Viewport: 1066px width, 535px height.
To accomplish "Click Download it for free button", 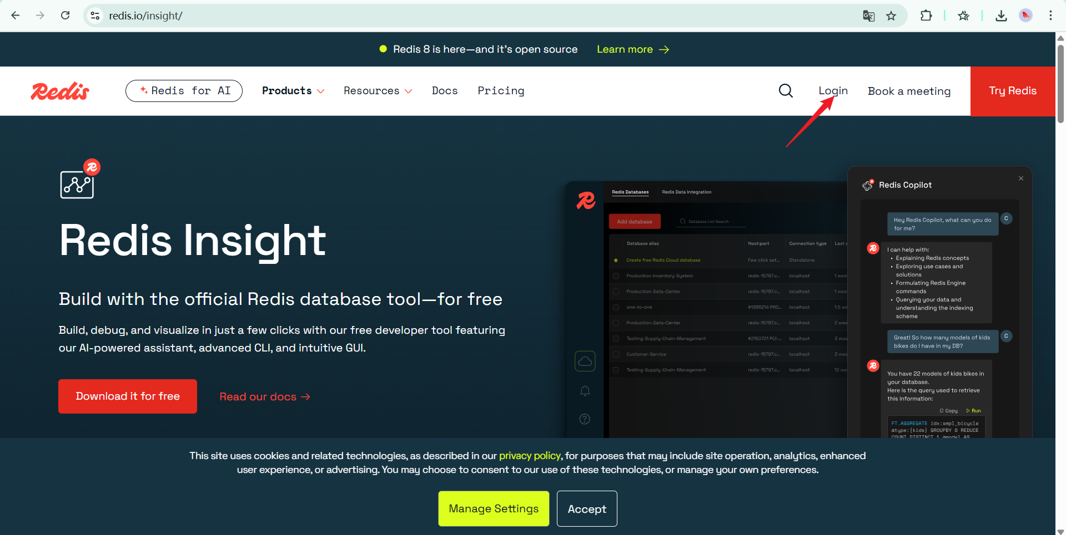I will tap(128, 396).
